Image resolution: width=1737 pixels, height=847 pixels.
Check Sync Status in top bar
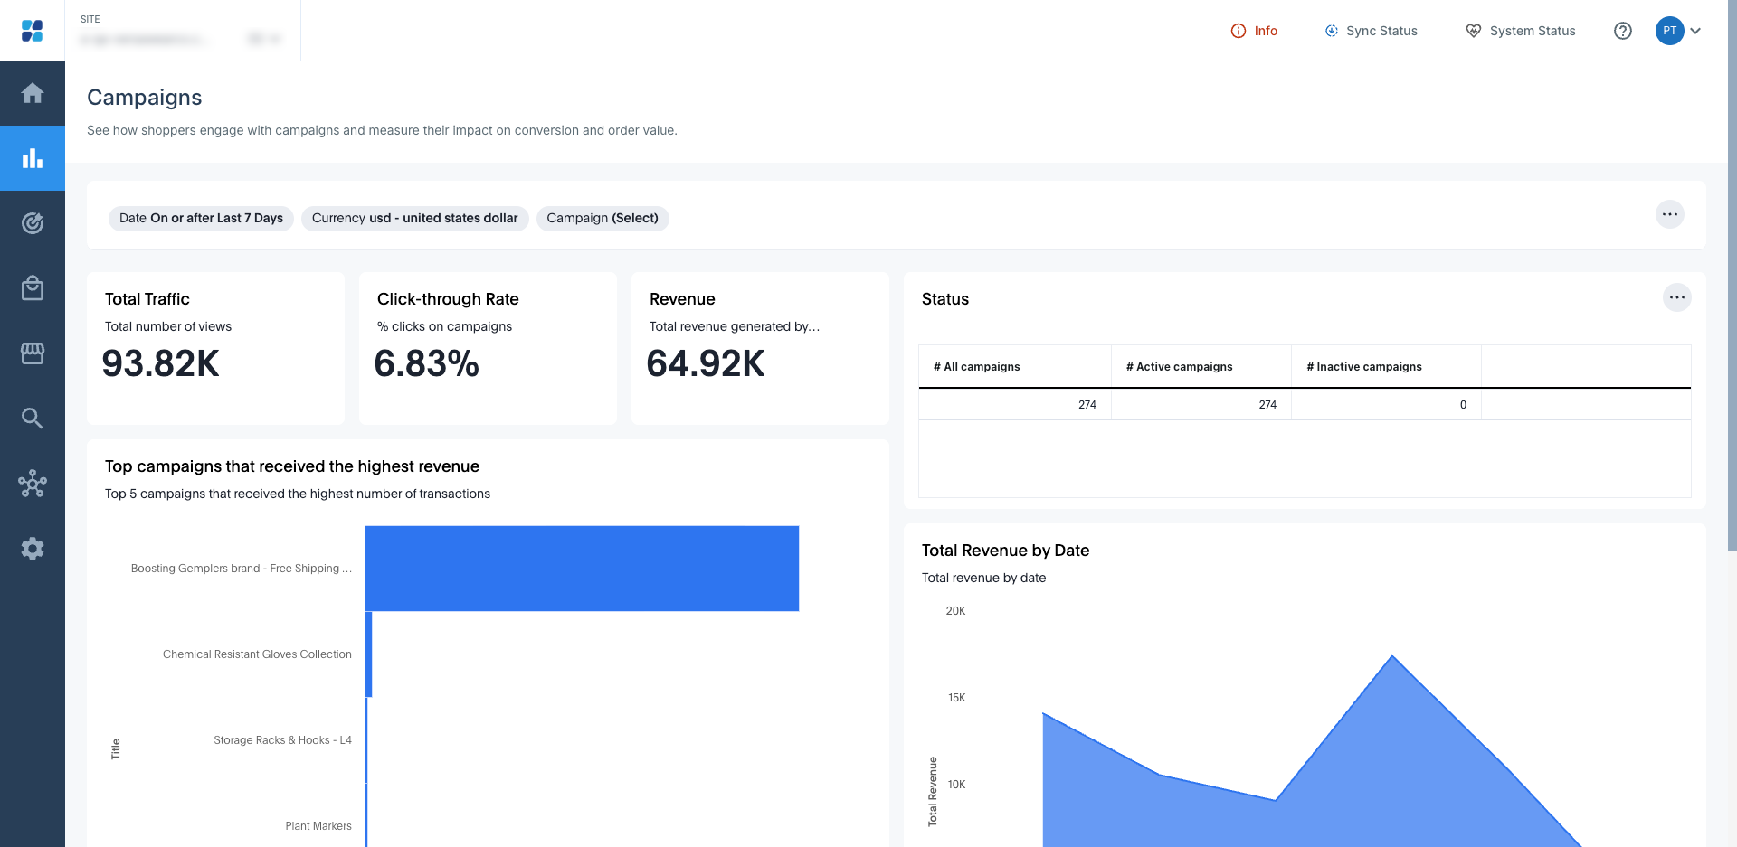coord(1372,31)
